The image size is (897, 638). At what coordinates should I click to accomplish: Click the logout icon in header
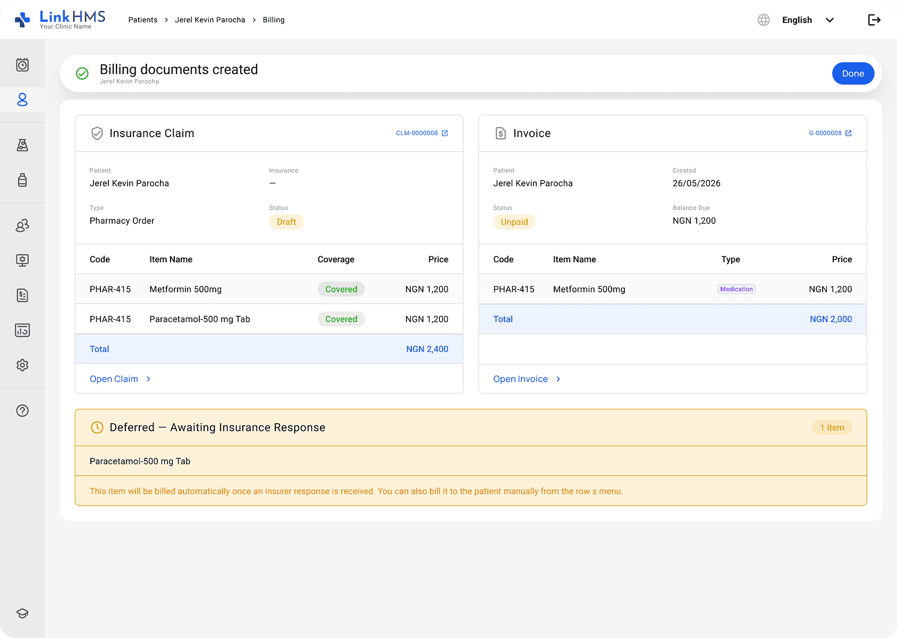(874, 20)
